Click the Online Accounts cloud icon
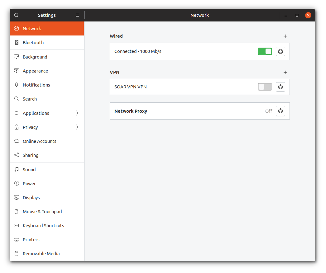This screenshot has width=326, height=273. (x=17, y=141)
